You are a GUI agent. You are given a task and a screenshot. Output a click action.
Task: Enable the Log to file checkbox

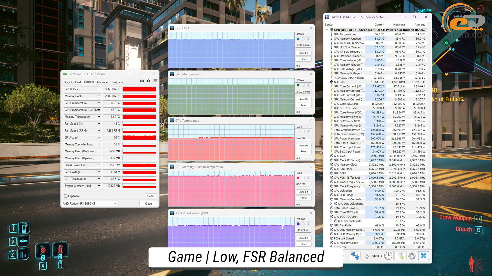point(66,196)
